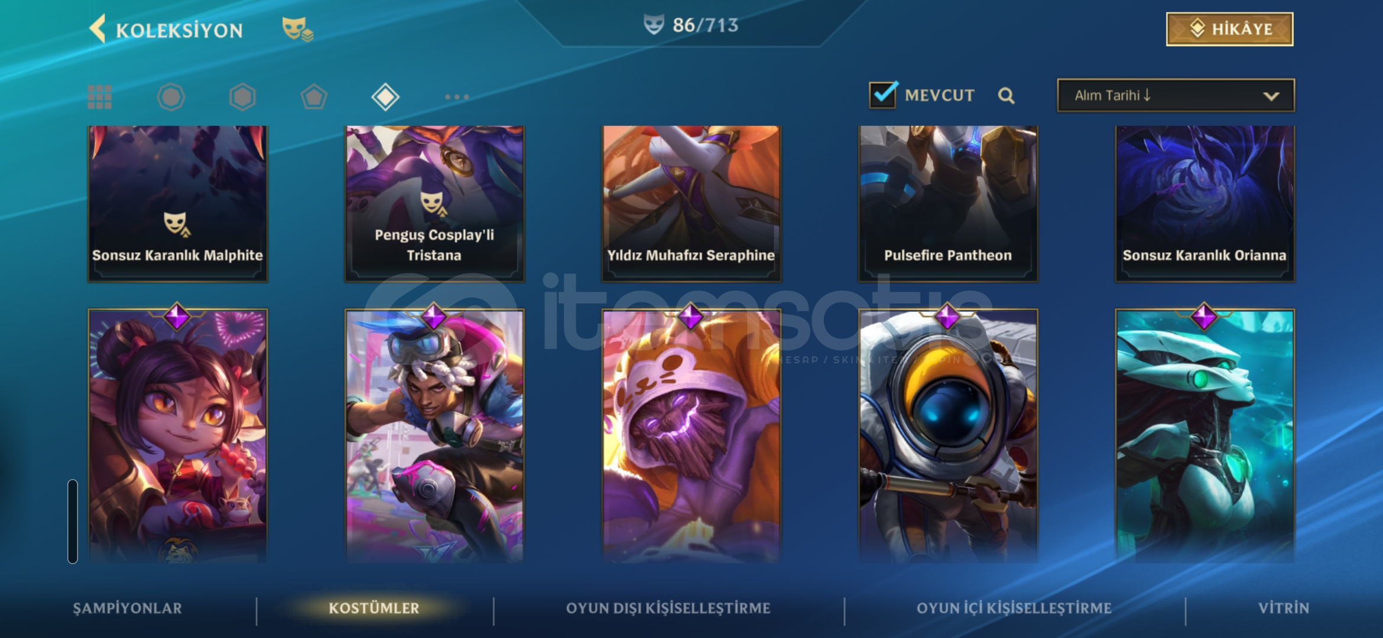Switch to the Şampiyonlar tab
Screen dimensions: 1383x638
pos(127,608)
